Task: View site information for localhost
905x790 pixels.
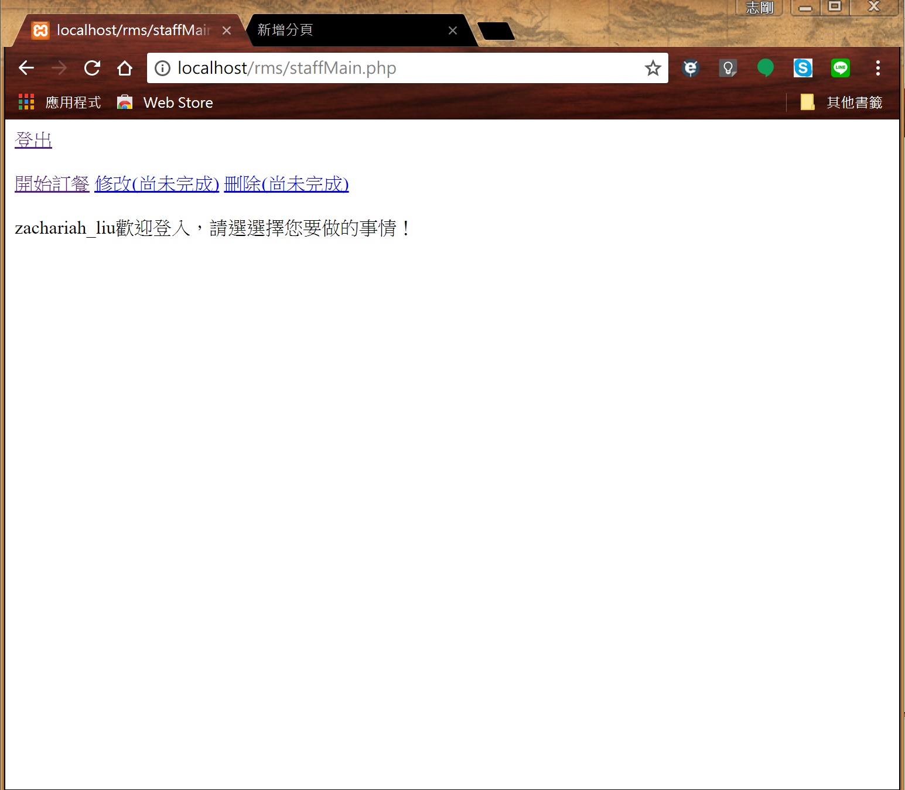Action: (x=162, y=68)
